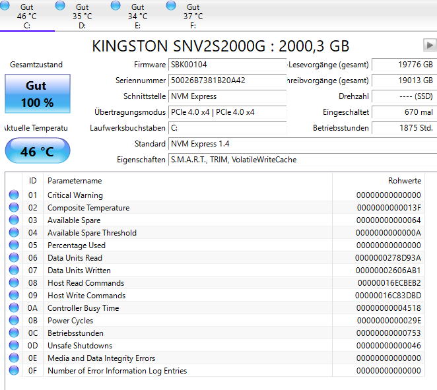Select the Data Units Read parameter name
Viewport: 437px width, 390px height.
pos(75,258)
